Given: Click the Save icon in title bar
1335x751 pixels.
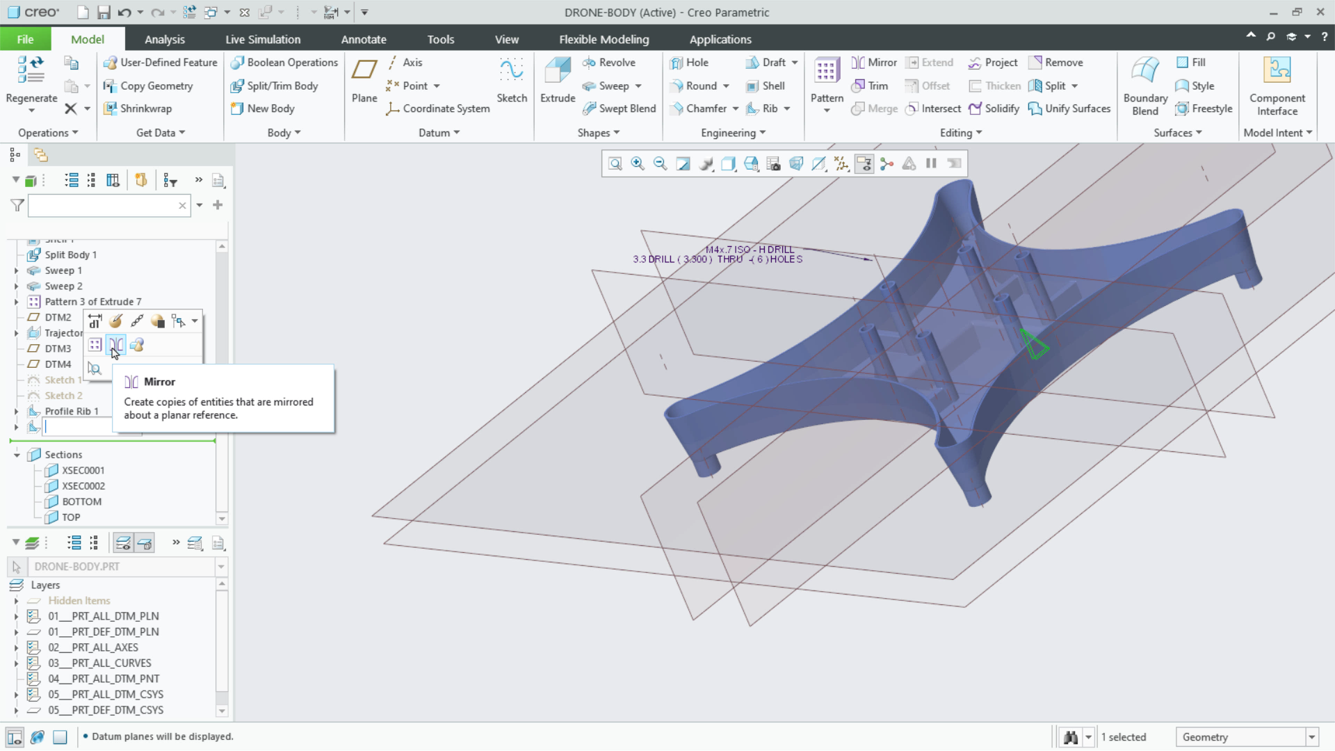Looking at the screenshot, I should click(x=104, y=13).
